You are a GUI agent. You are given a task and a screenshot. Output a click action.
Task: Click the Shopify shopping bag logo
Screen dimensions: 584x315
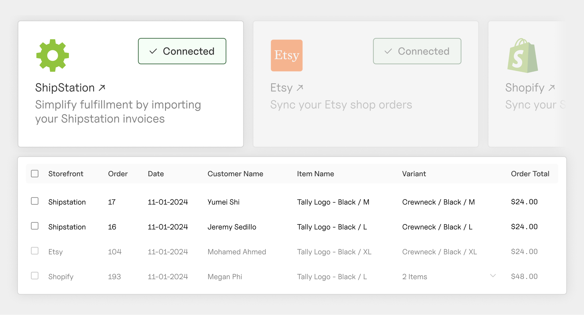pos(522,55)
